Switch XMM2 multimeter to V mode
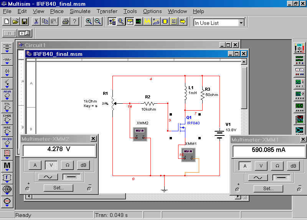The image size is (307, 220). [51, 165]
